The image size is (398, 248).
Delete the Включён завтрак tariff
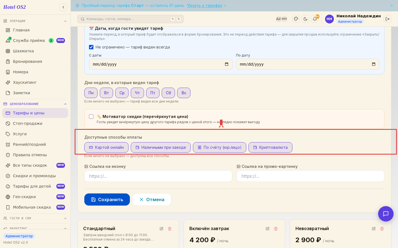click(x=276, y=229)
